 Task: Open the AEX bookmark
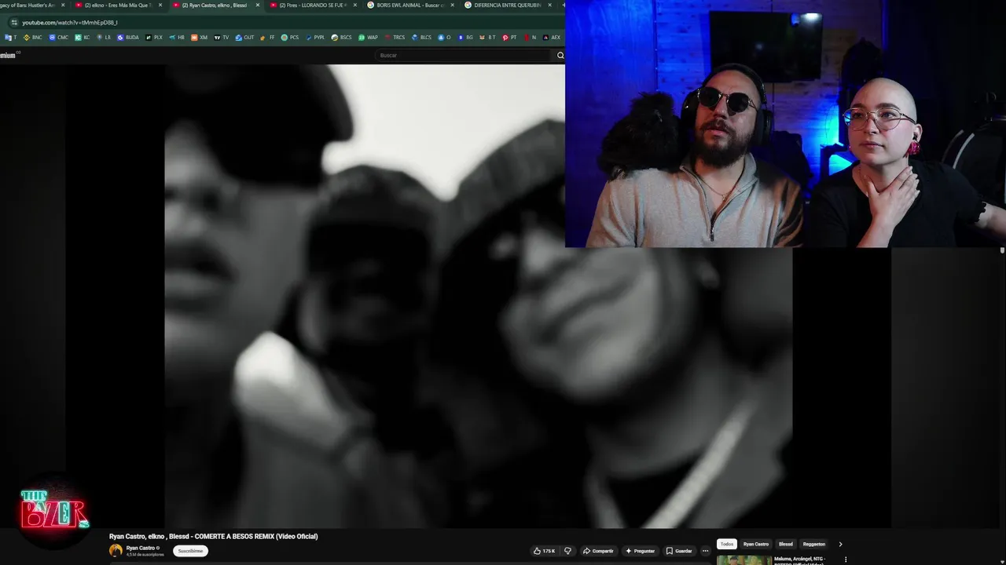pyautogui.click(x=552, y=38)
